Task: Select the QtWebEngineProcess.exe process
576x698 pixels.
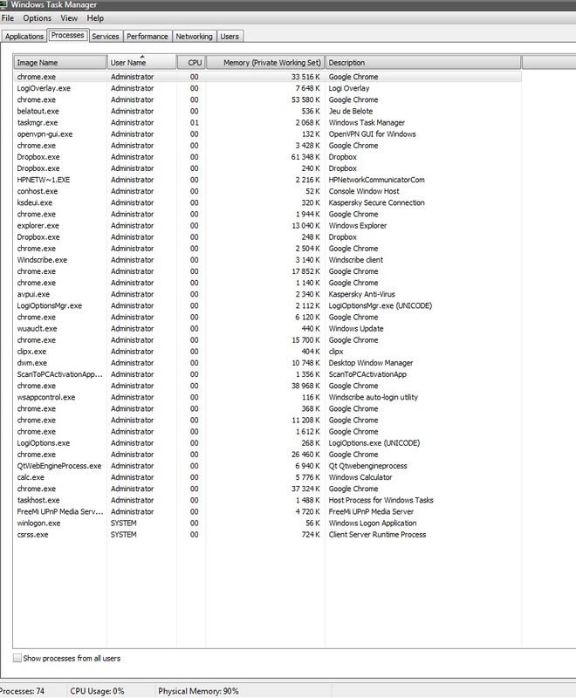Action: point(267,466)
